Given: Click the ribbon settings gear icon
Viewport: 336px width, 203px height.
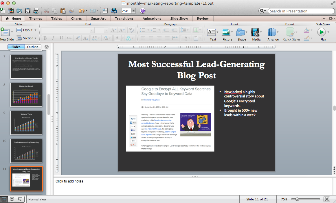Looking at the screenshot, I should tap(331, 19).
